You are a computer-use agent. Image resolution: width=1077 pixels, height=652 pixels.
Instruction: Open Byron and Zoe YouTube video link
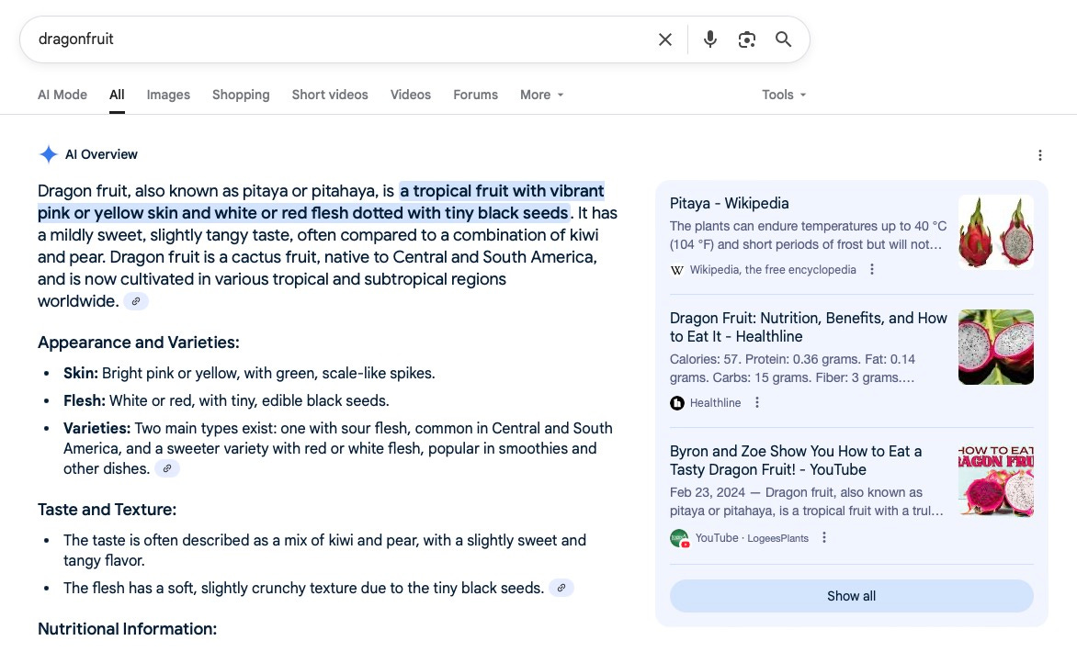tap(796, 460)
